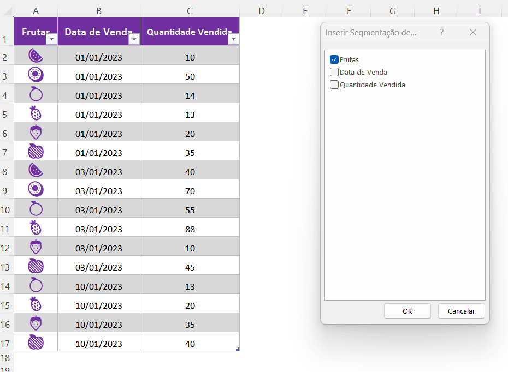
Task: Select the round donut-shaped fruit icon in row 3
Action: point(36,75)
